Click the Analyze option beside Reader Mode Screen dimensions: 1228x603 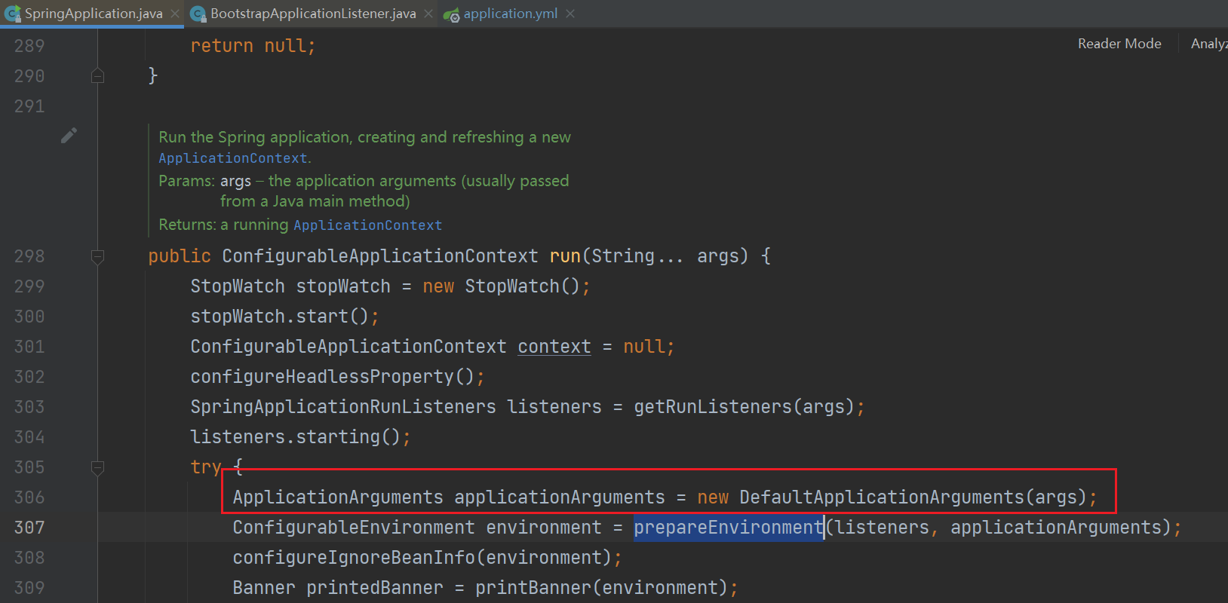1208,44
